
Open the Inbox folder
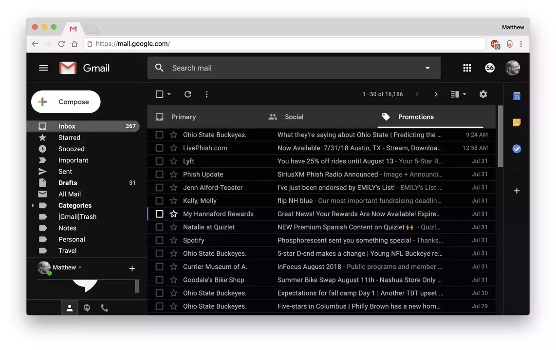tap(83, 126)
